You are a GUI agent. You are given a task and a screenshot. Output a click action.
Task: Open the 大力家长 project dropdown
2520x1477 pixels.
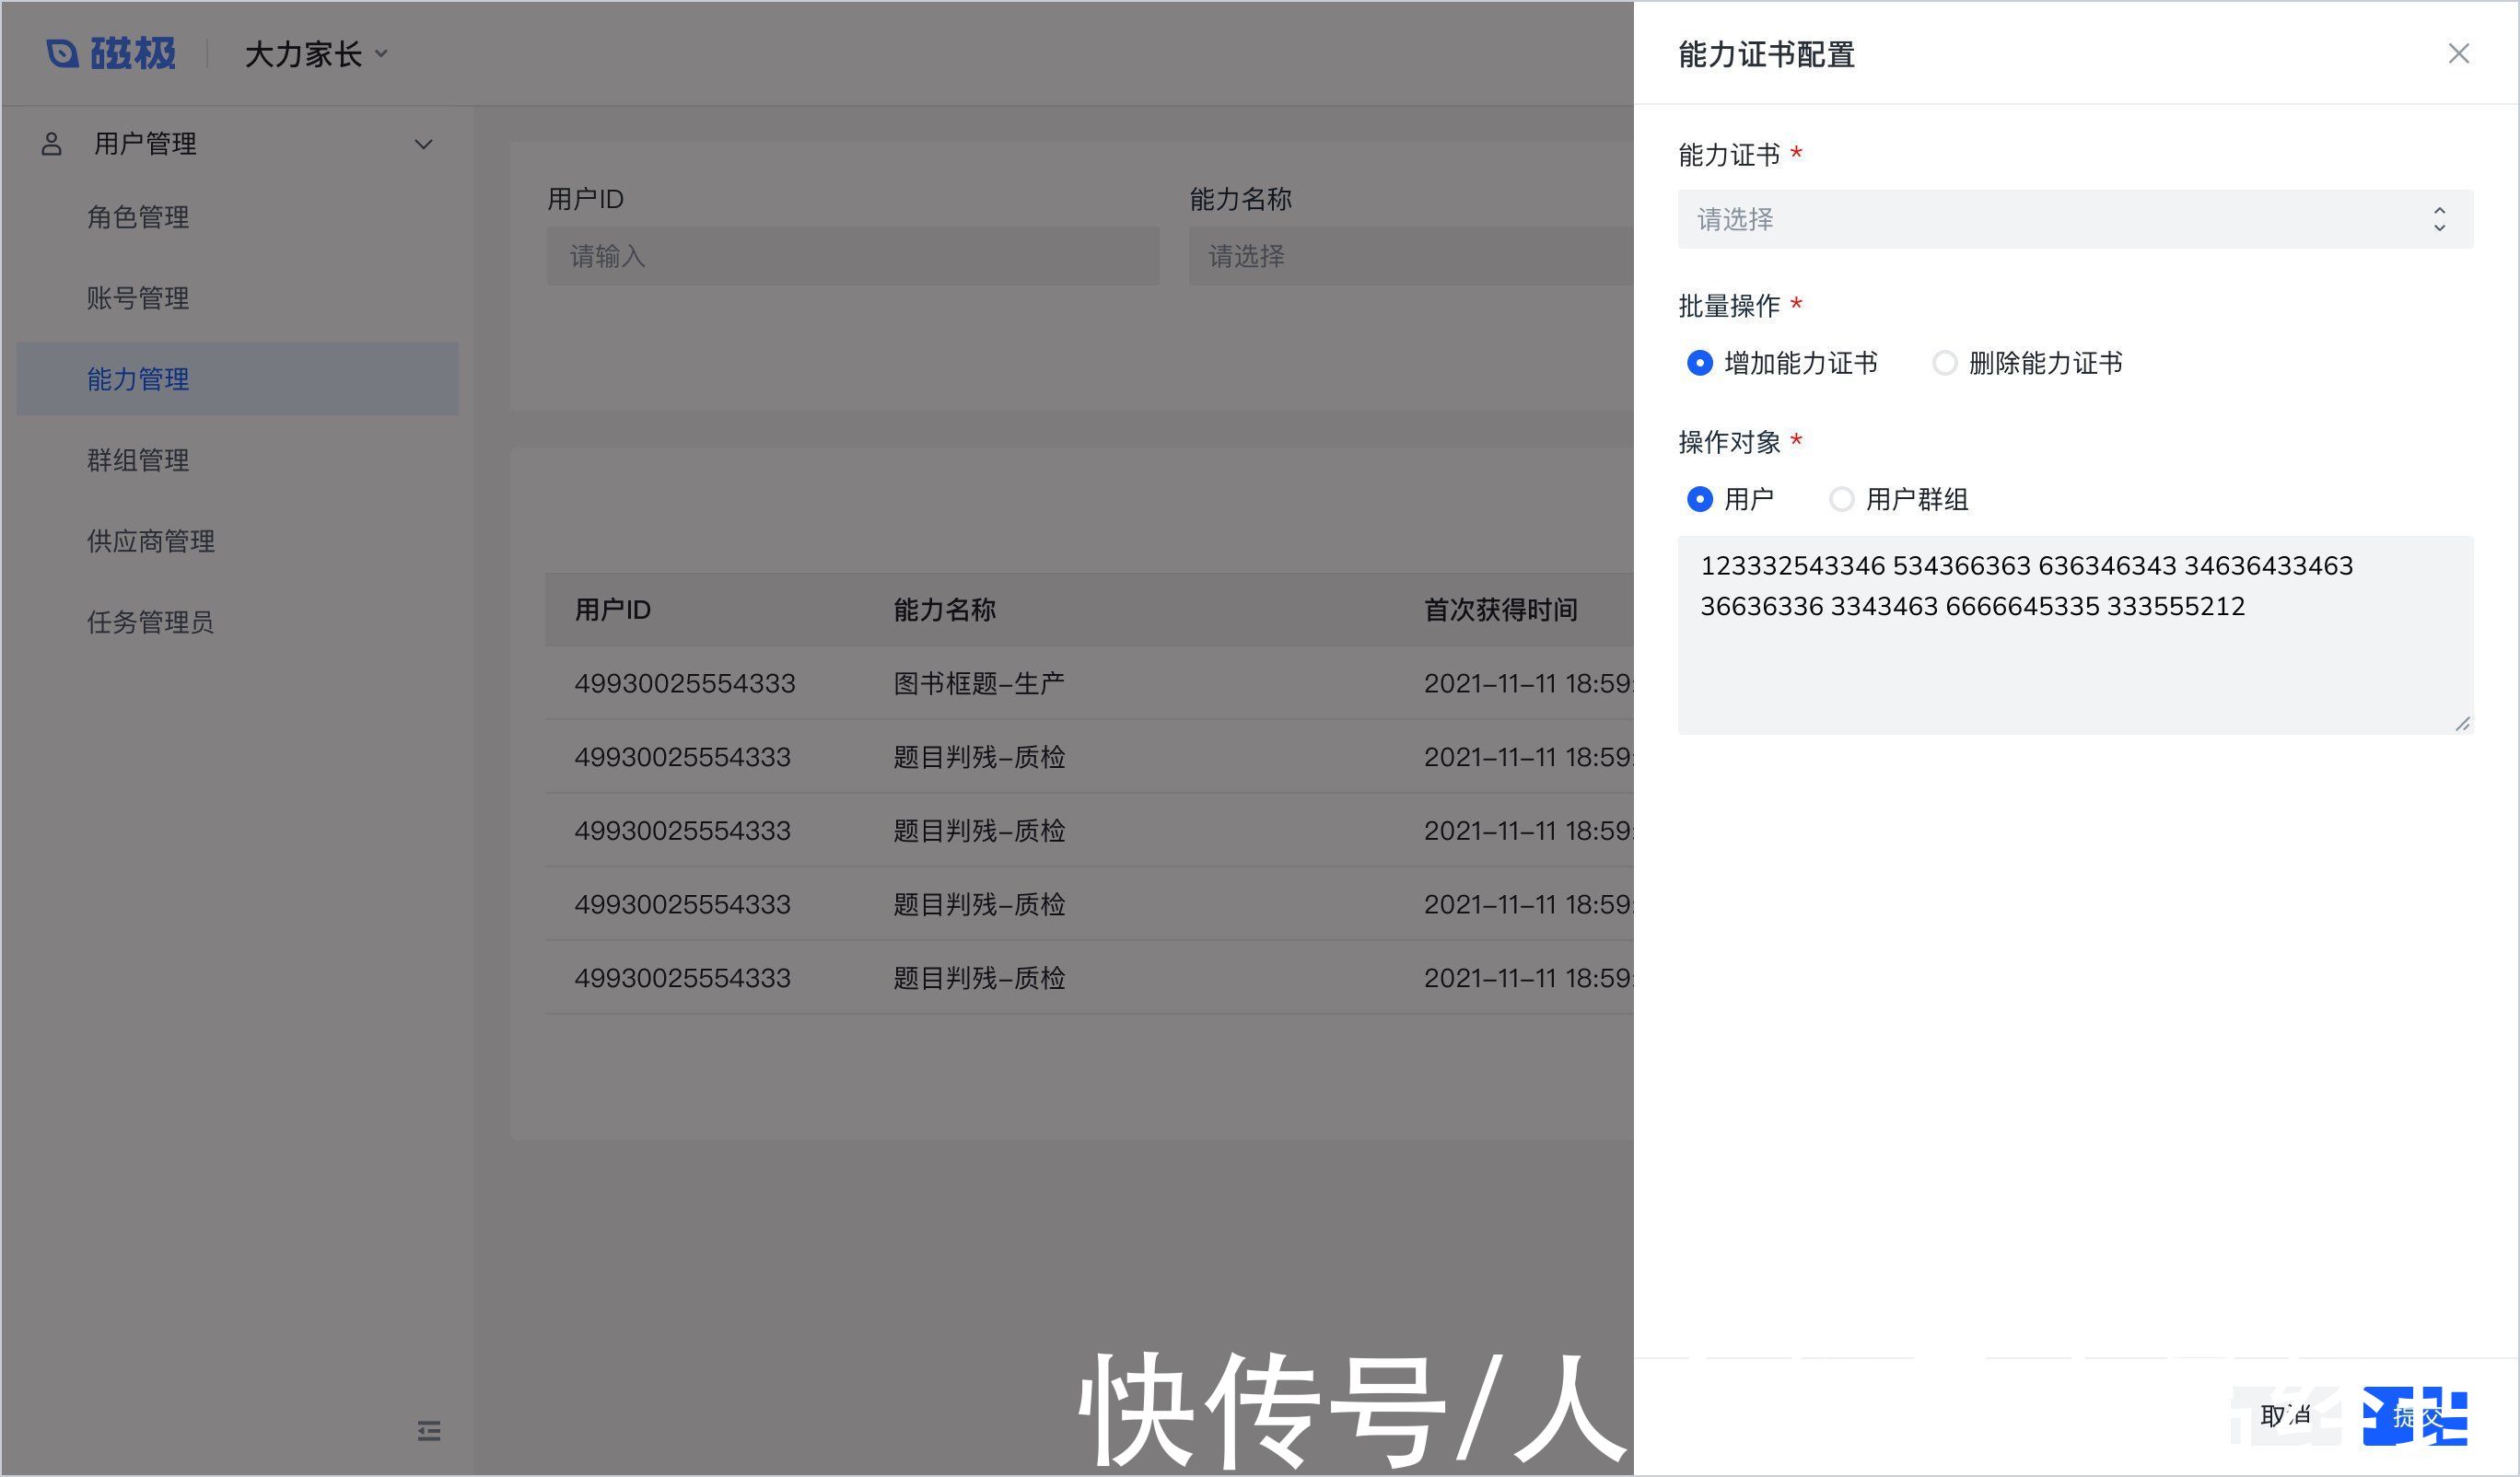(x=316, y=54)
